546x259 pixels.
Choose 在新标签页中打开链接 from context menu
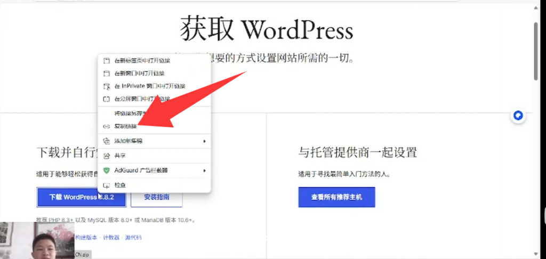[x=154, y=61]
